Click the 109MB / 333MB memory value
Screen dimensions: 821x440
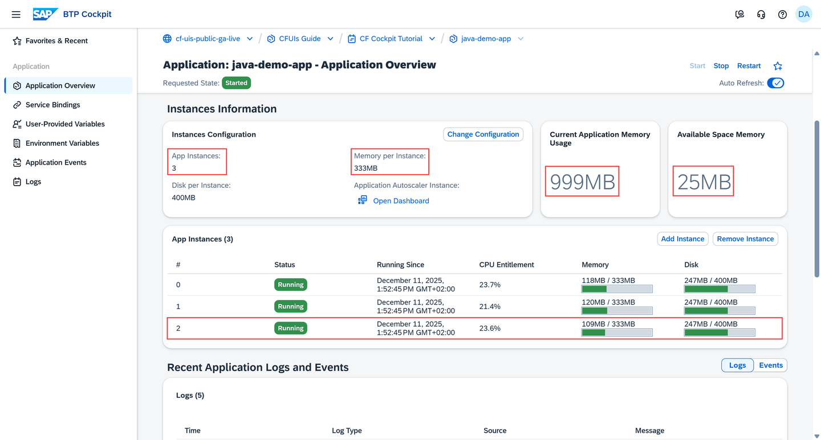[x=608, y=324]
